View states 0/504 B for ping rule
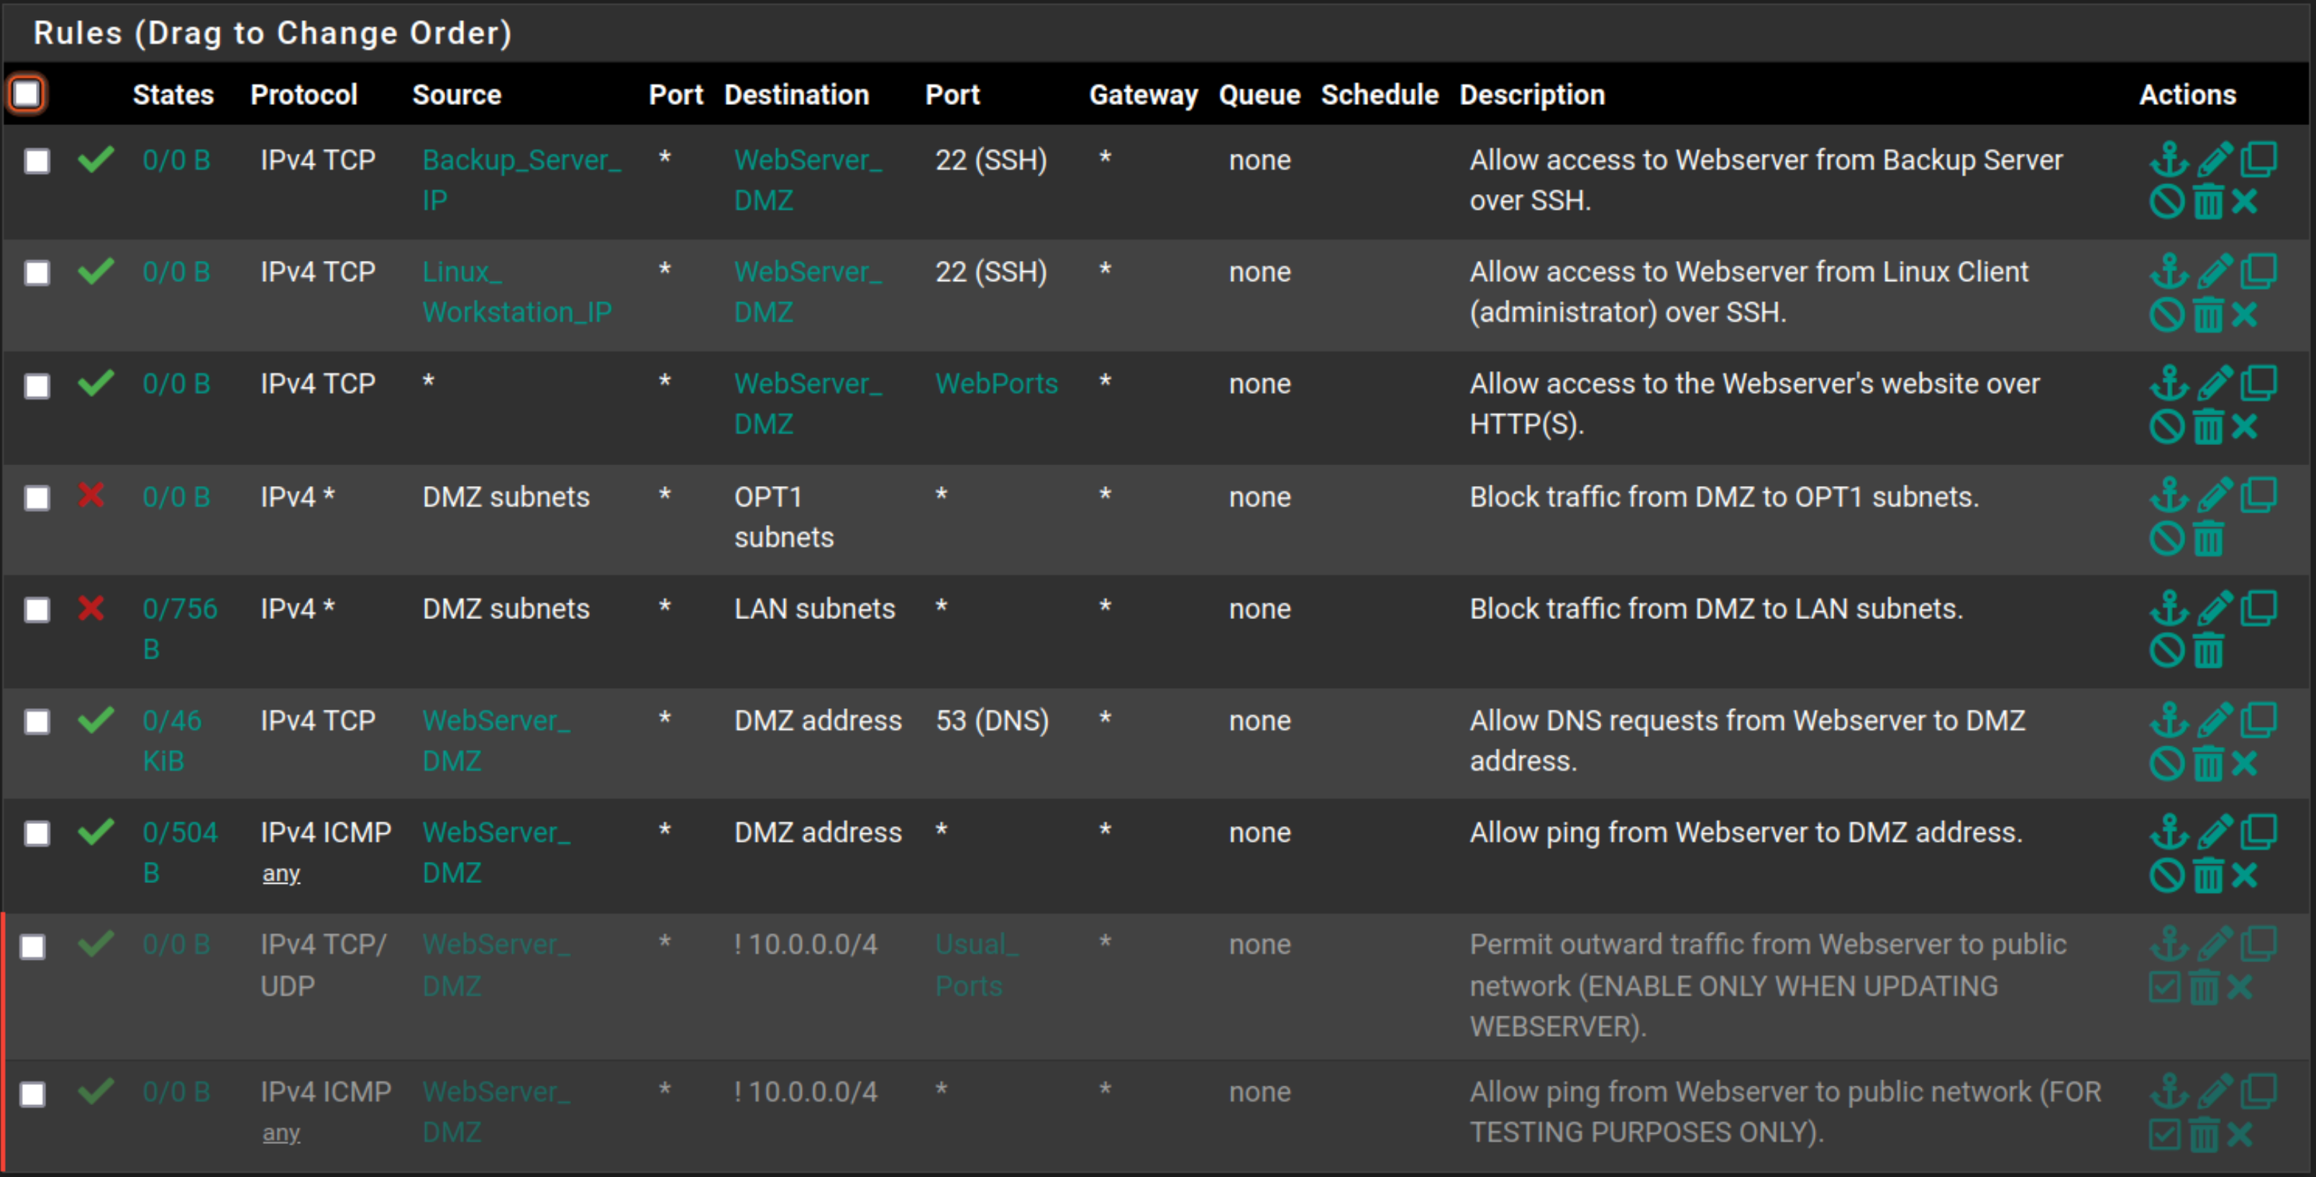Viewport: 2316px width, 1177px height. [x=180, y=853]
